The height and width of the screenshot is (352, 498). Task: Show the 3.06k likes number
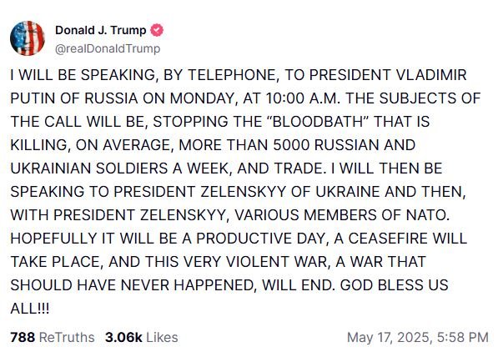123,337
